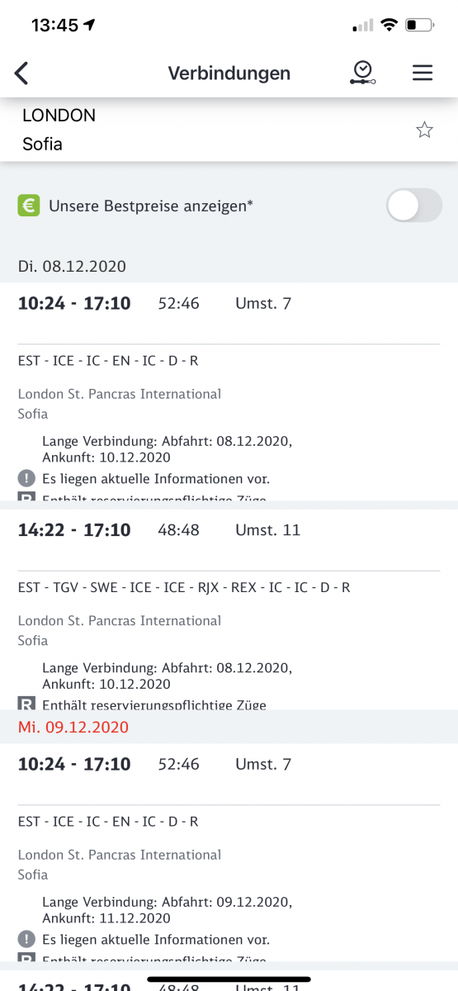Image resolution: width=458 pixels, height=991 pixels.
Task: Select the Di. 08.12.2020 date header
Action: [73, 266]
